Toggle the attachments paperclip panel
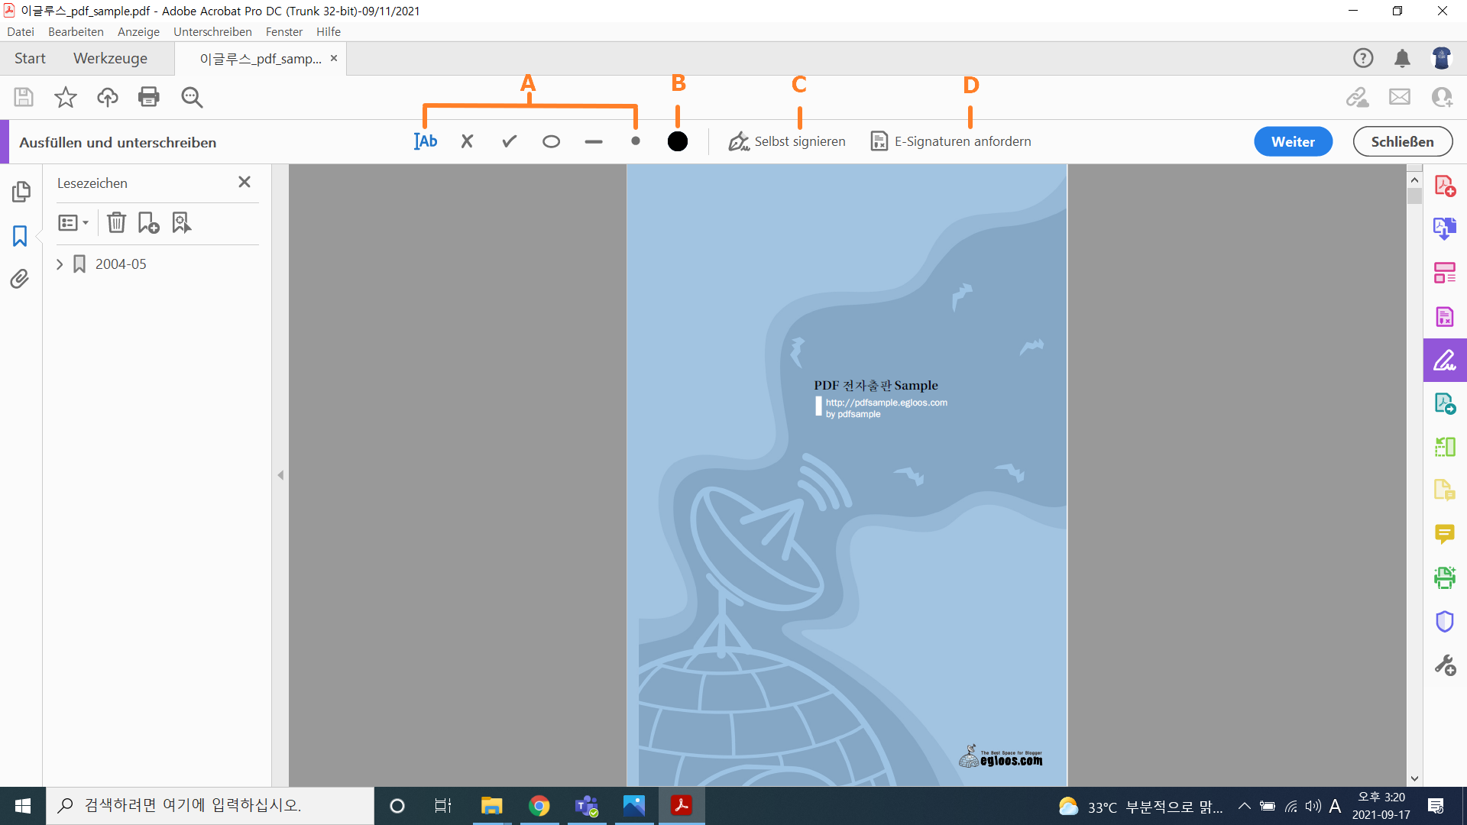The image size is (1467, 825). pyautogui.click(x=21, y=279)
